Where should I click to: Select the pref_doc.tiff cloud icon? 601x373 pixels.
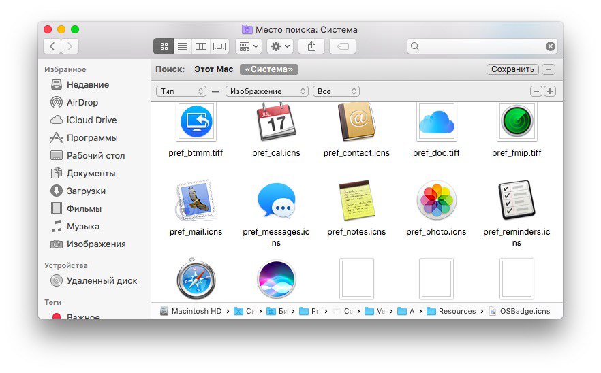437,122
